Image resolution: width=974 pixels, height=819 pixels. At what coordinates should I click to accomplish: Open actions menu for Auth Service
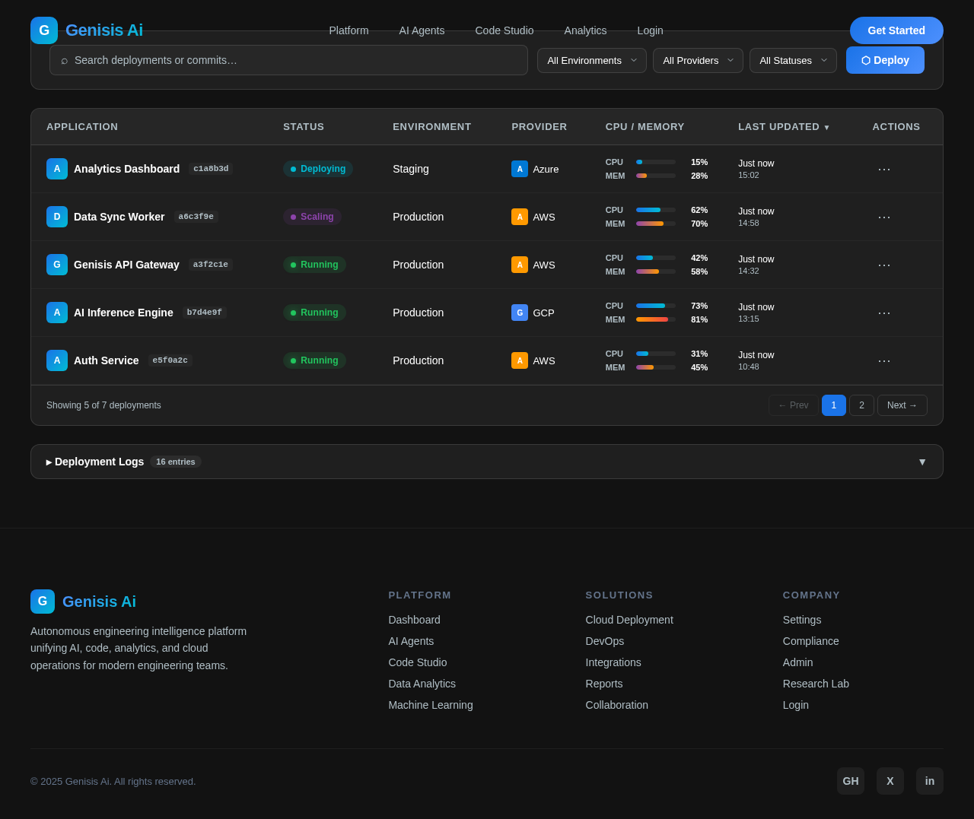point(884,360)
